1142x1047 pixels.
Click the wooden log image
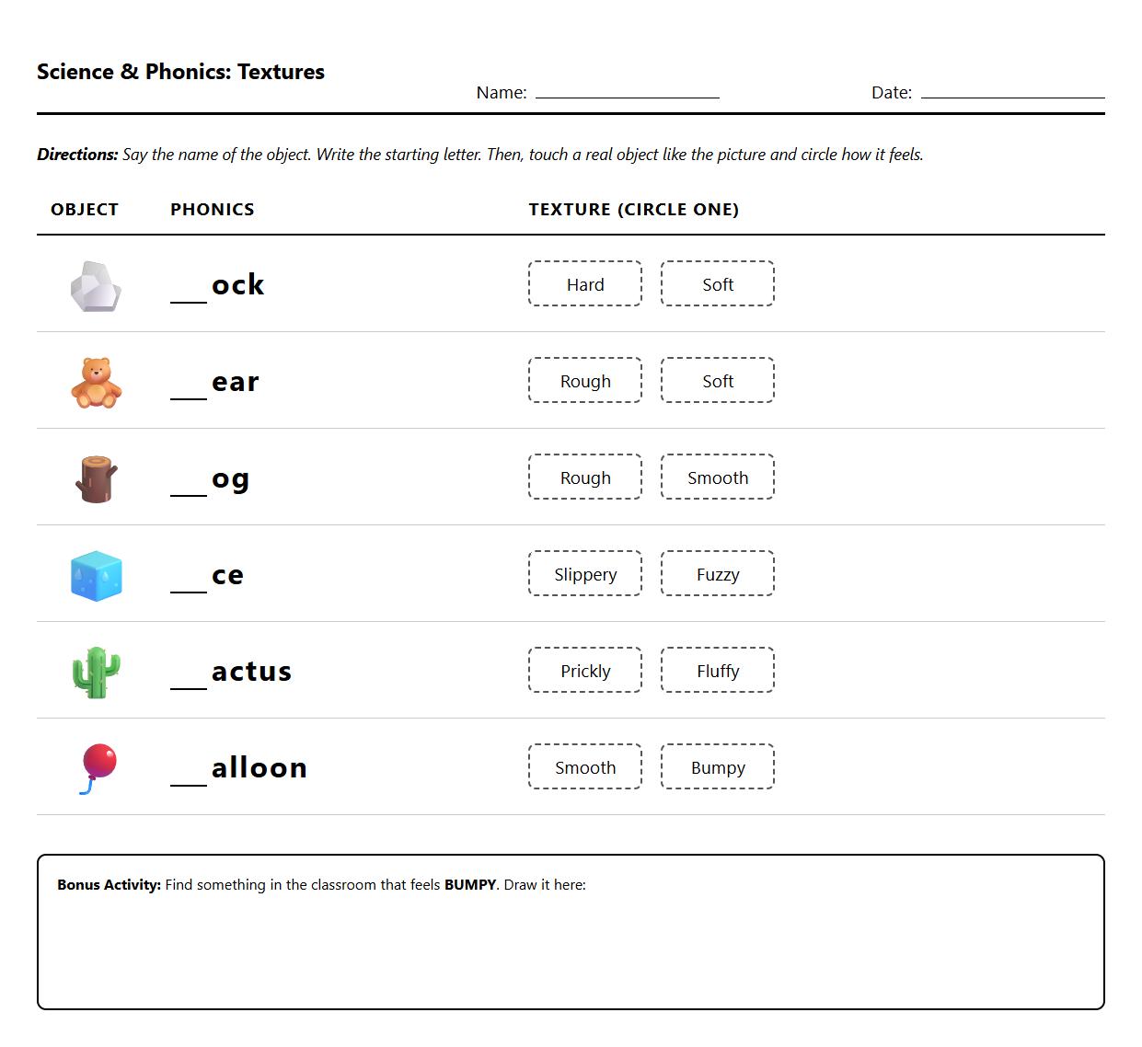tap(97, 477)
